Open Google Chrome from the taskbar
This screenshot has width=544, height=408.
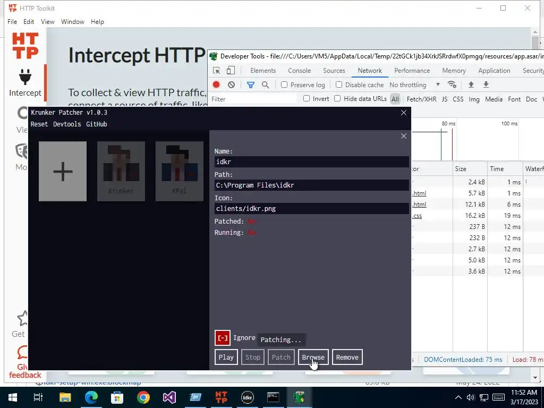click(x=143, y=397)
